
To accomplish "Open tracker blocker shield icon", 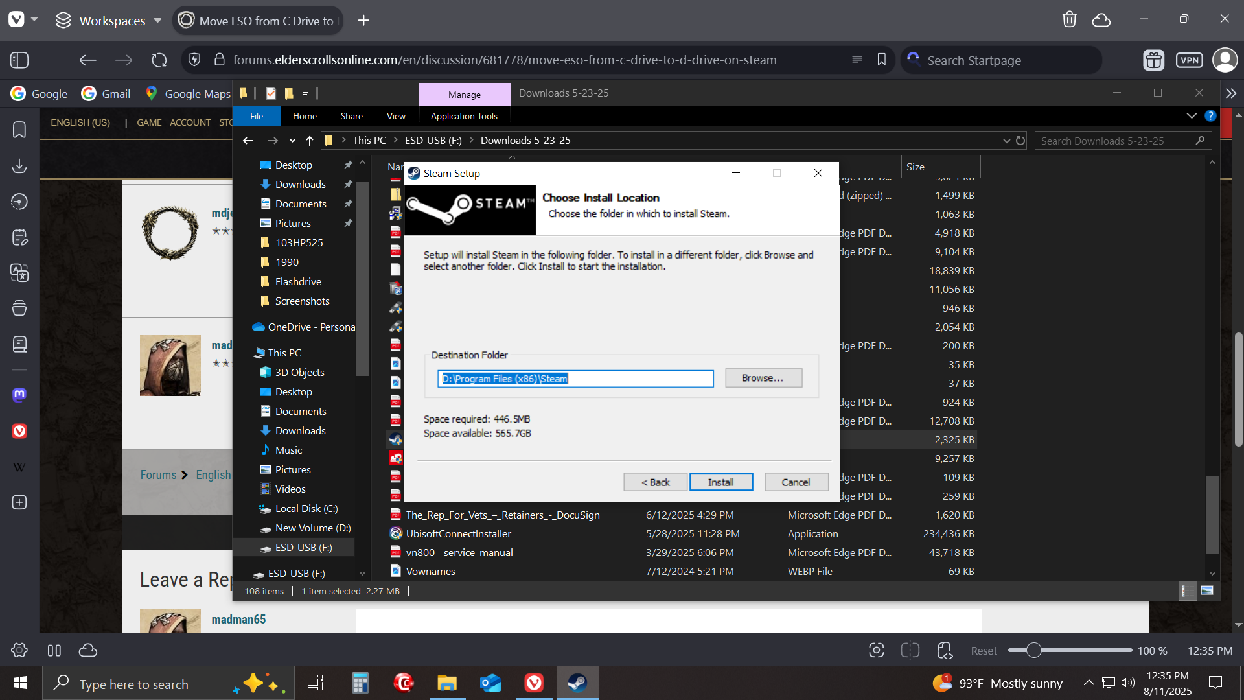I will pyautogui.click(x=194, y=60).
